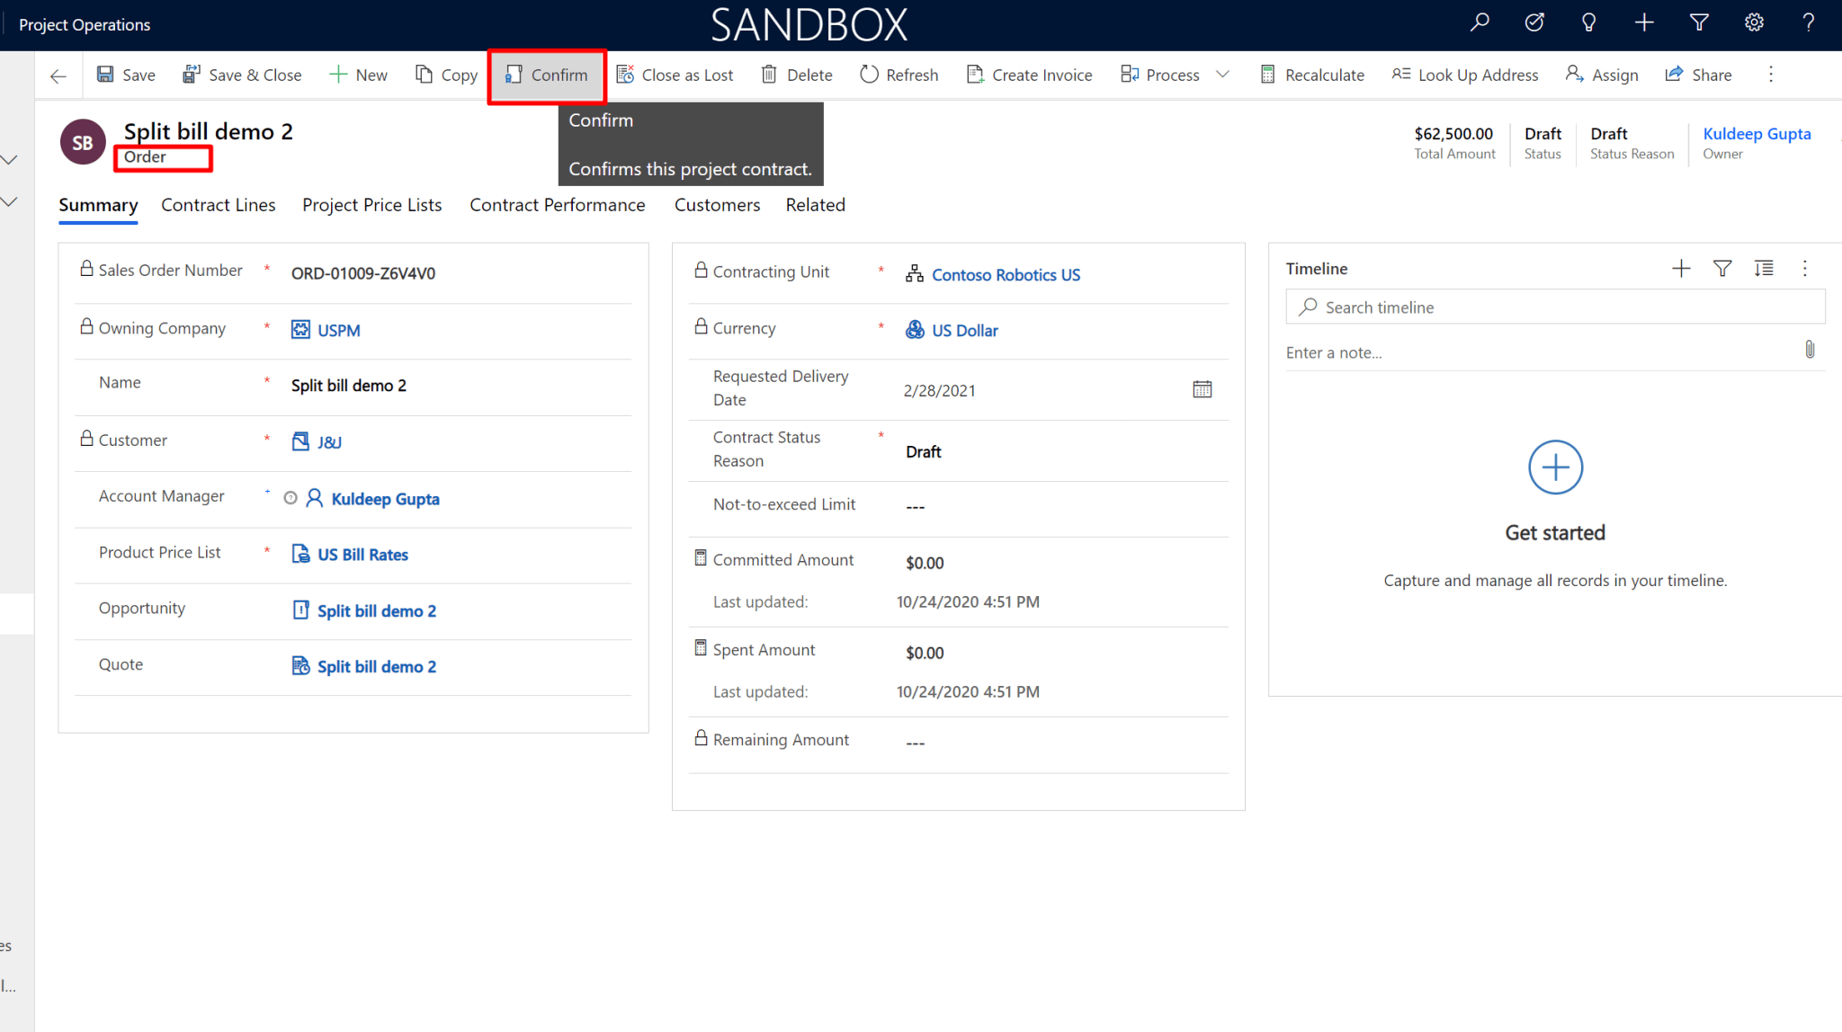This screenshot has height=1032, width=1842.
Task: Look up the address
Action: pos(1464,75)
